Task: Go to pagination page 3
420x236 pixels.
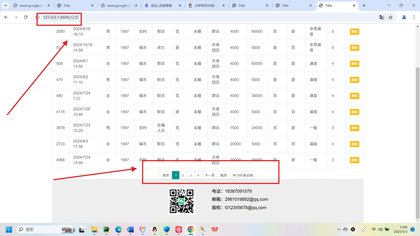Action: click(191, 175)
